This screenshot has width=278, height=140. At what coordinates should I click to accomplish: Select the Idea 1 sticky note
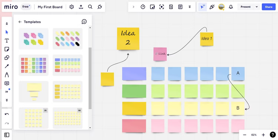click(x=207, y=39)
